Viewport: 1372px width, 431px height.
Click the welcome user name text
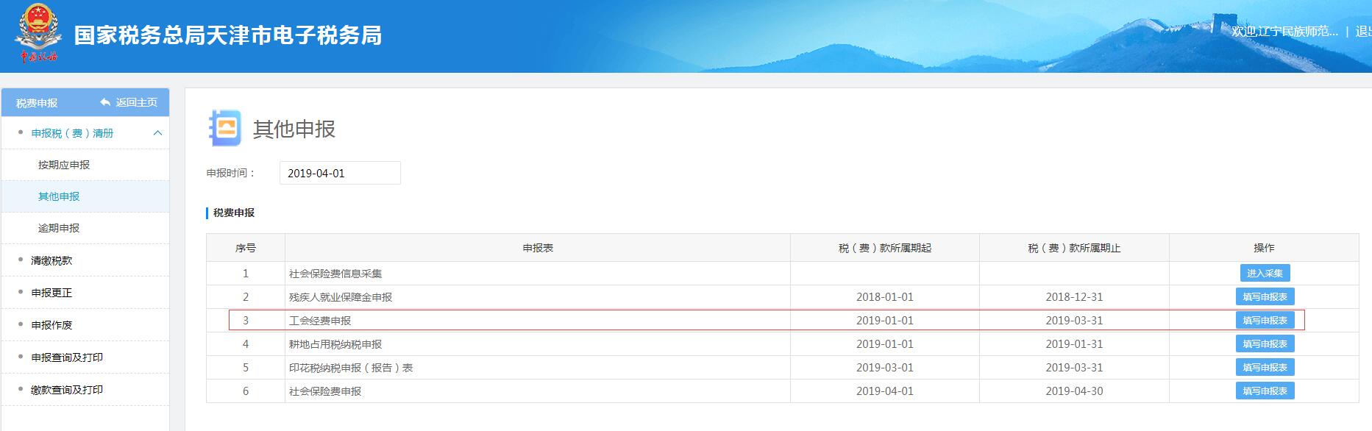click(x=1284, y=31)
